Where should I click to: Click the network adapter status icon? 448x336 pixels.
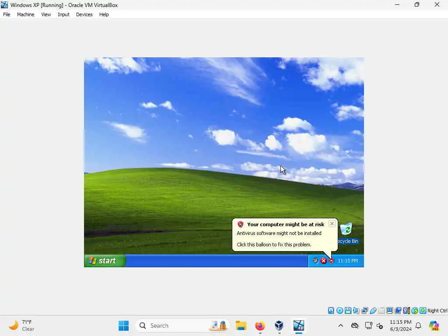pos(364,311)
